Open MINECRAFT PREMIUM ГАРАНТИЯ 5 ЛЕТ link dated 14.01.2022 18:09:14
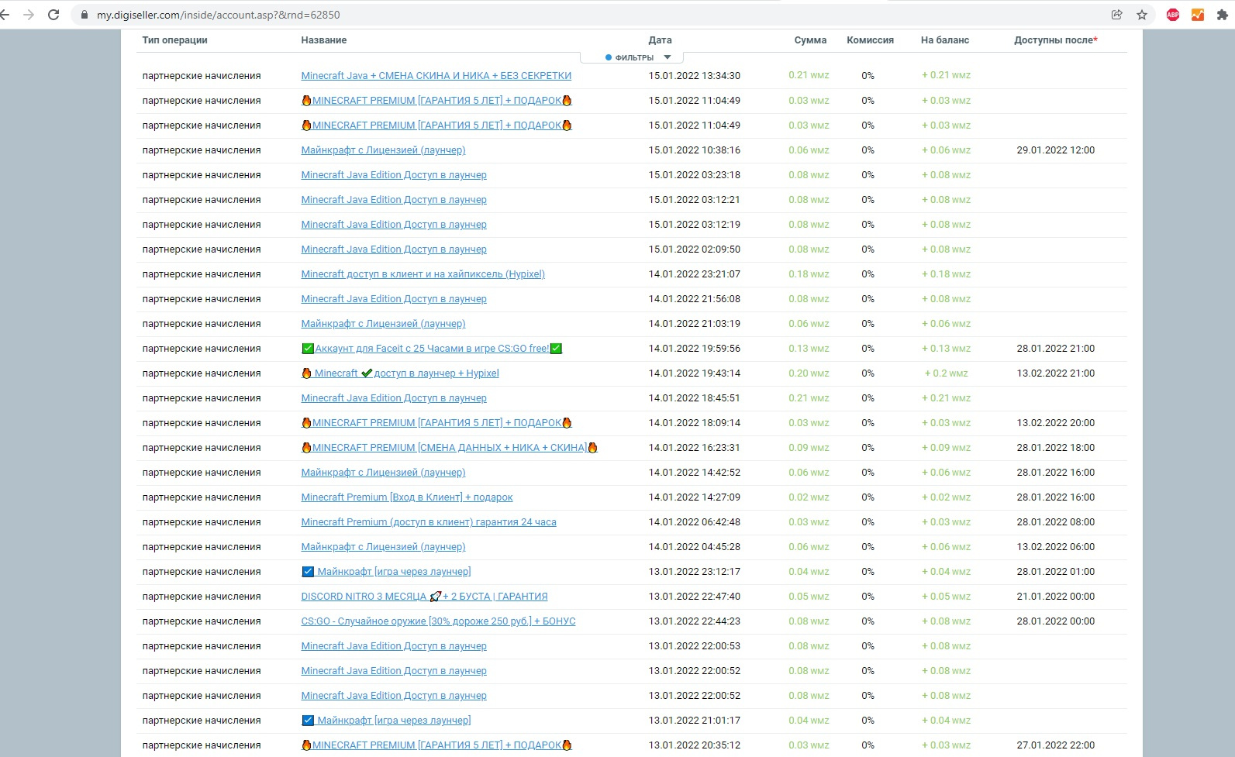Image resolution: width=1235 pixels, height=757 pixels. (436, 423)
